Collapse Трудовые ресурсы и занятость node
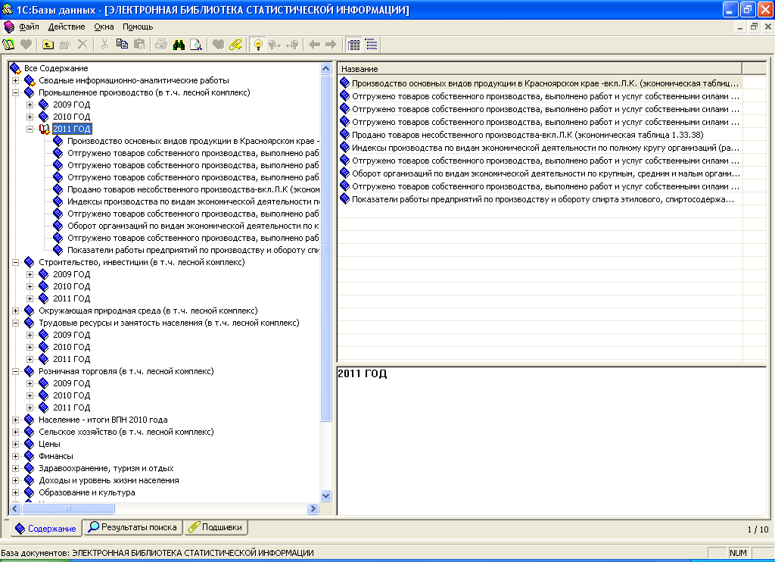 tap(15, 323)
